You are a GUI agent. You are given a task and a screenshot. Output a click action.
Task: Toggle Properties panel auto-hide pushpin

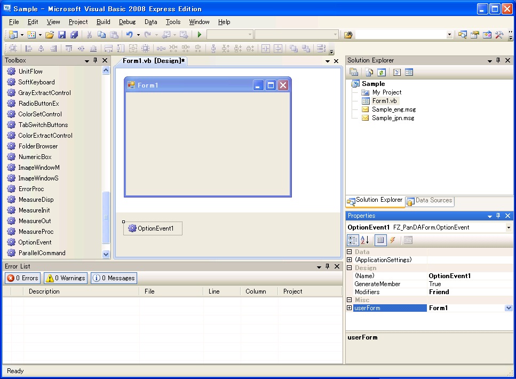(x=498, y=216)
